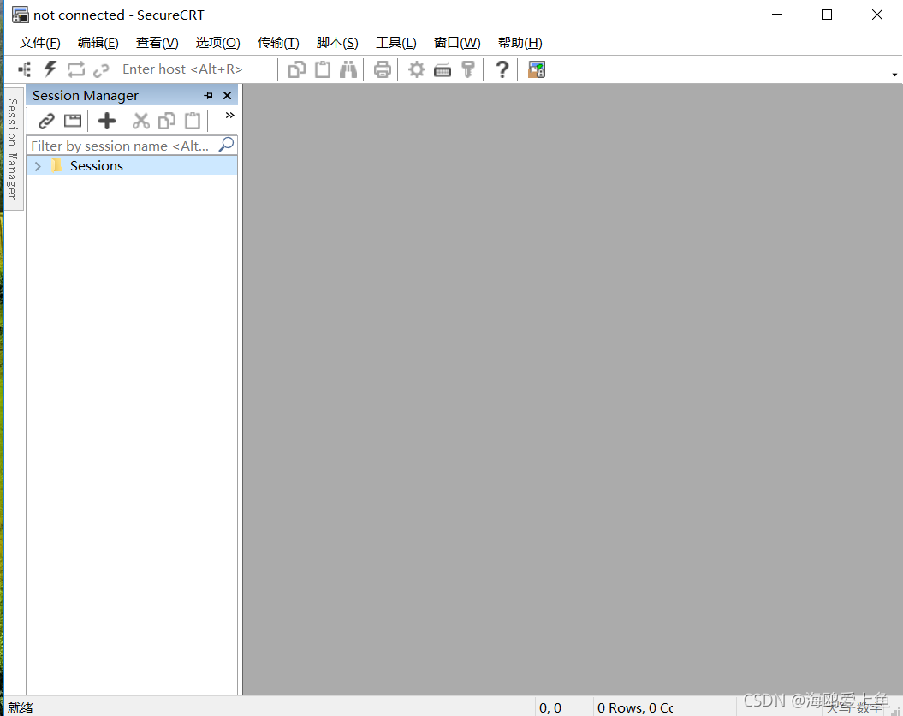Open the Session Manager toolbar icon
The image size is (903, 716).
point(24,69)
